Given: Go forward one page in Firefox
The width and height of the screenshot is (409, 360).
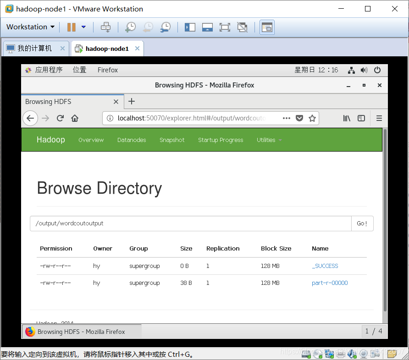Looking at the screenshot, I should [x=45, y=118].
